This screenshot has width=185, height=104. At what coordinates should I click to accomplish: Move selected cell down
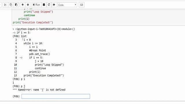click(28, 5)
